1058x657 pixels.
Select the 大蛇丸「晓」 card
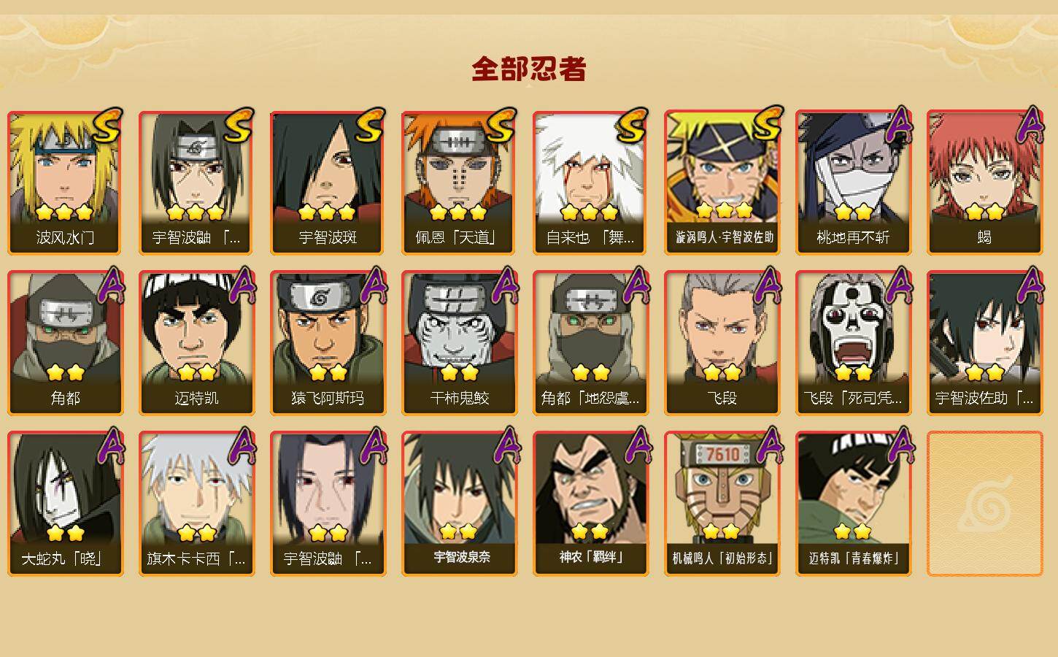click(65, 504)
